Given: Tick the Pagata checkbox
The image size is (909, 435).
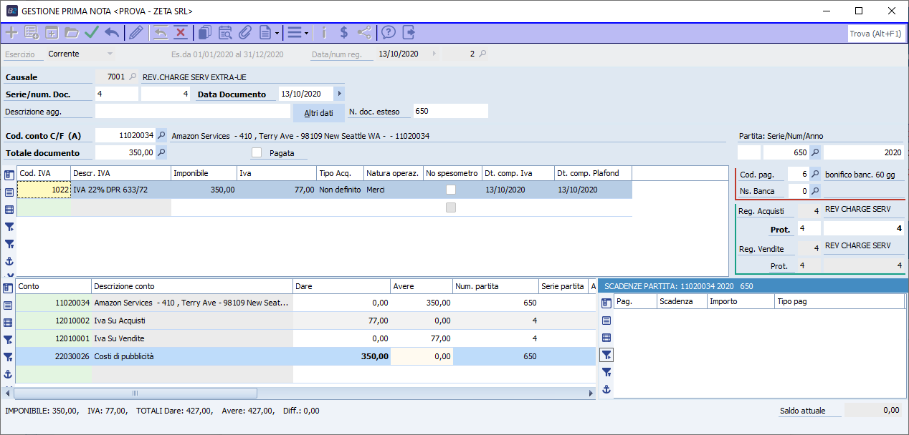Looking at the screenshot, I should pyautogui.click(x=257, y=152).
